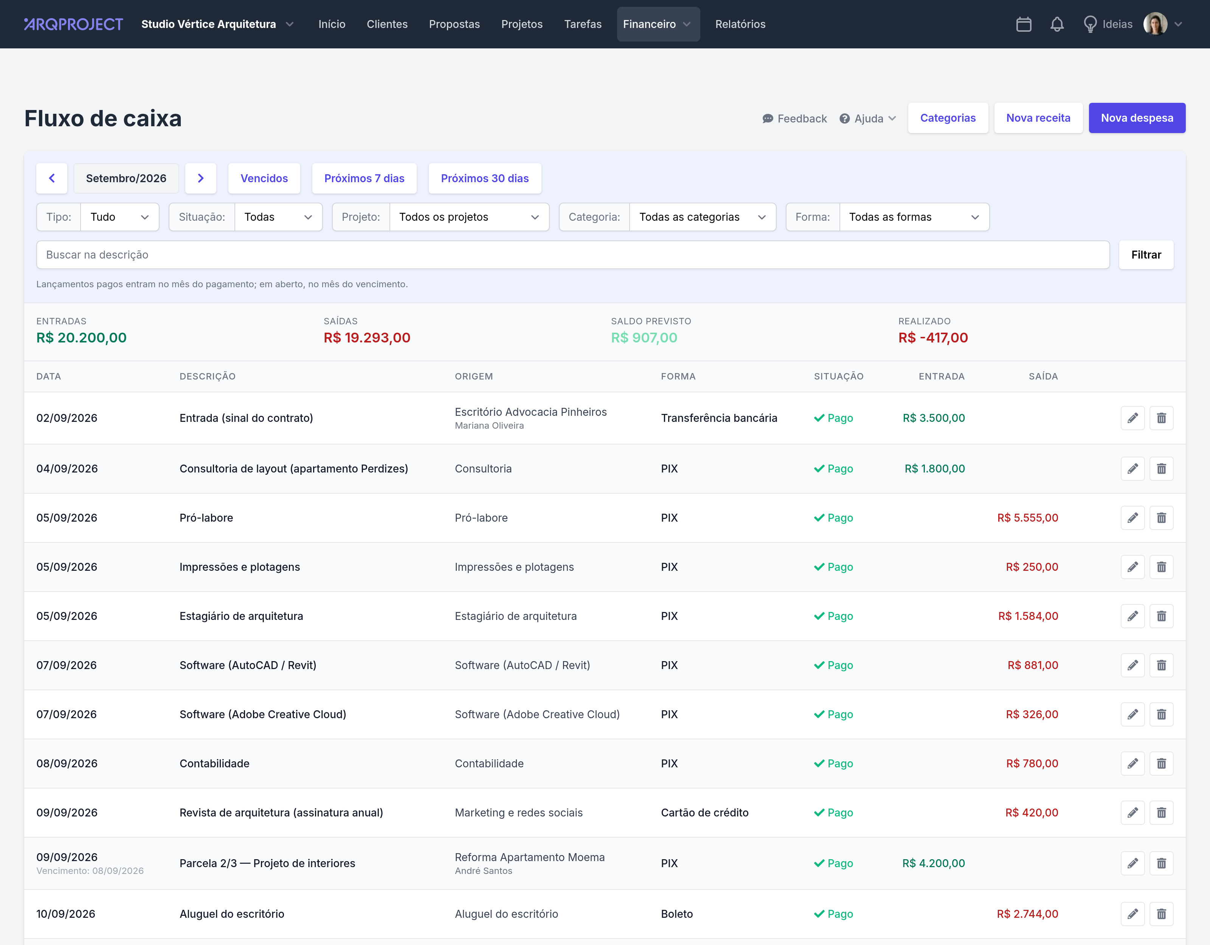Focus the Buscar na descrição field
Screen dimensions: 1210x945
coord(572,255)
